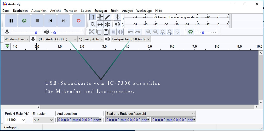264x131 pixels.
Task: Select the Envelope tool
Action: [100, 17]
